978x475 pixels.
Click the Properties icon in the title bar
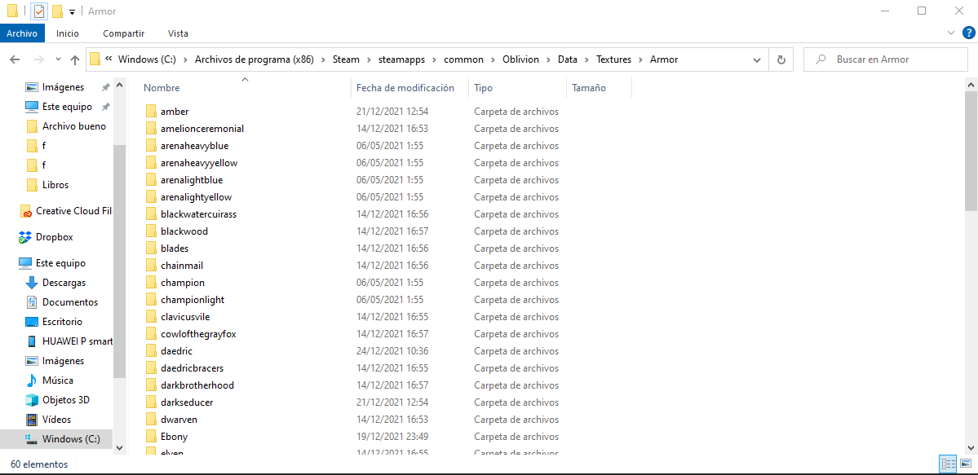tap(38, 11)
